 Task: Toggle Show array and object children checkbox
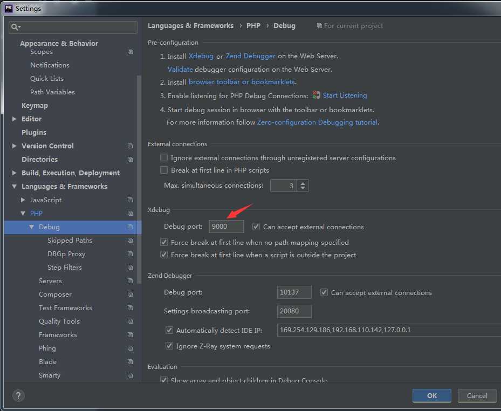pos(164,380)
